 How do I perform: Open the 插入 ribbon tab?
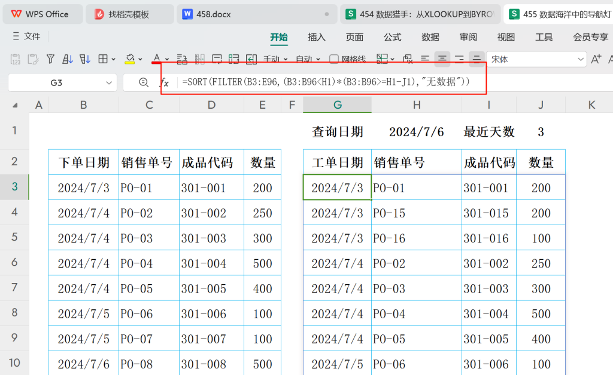click(317, 37)
